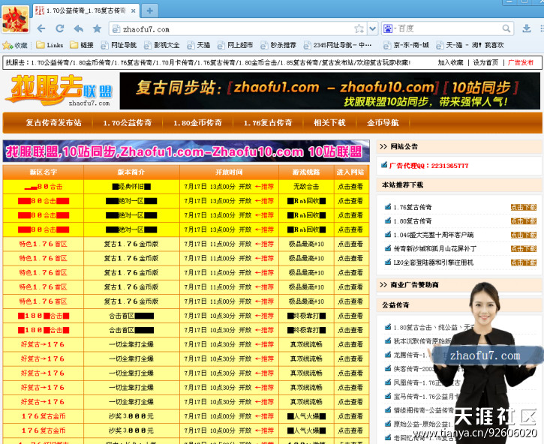Download LEG全套登陆器和引擎注册机 button
544x444 pixels.
pyautogui.click(x=524, y=262)
